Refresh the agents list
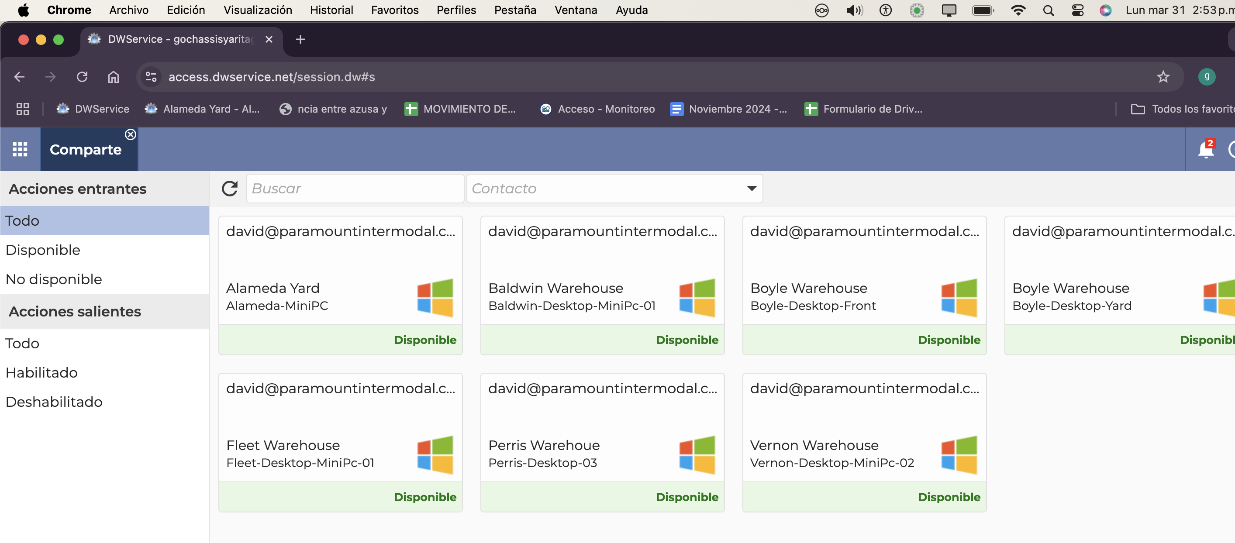 [230, 189]
